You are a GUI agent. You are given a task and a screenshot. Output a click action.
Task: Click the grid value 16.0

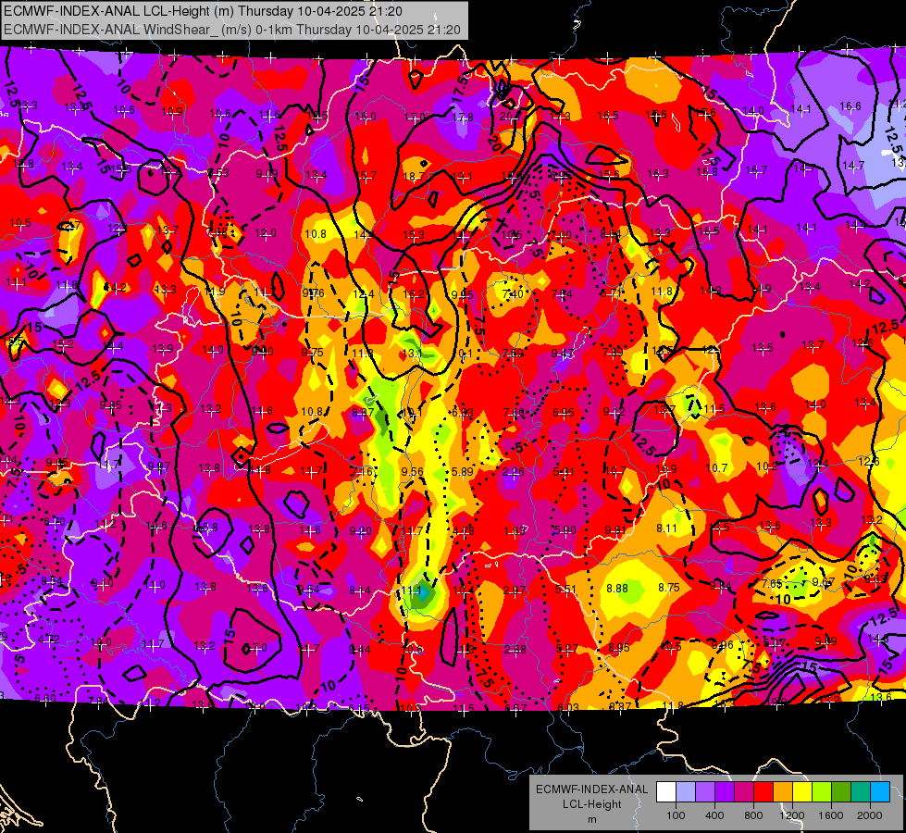[x=365, y=117]
